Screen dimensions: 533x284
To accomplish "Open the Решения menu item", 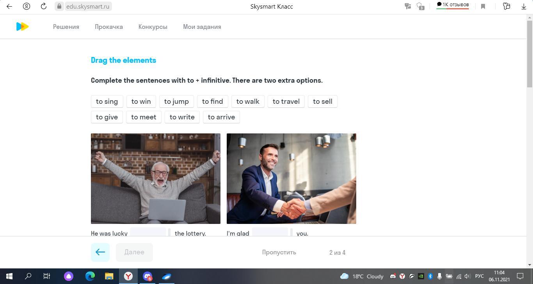I will tap(66, 27).
